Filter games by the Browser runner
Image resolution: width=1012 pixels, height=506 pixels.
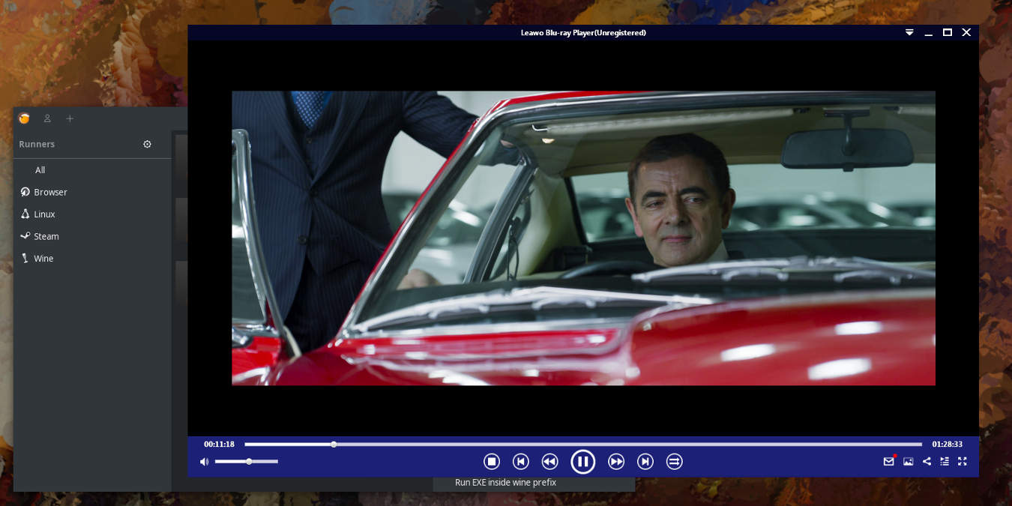click(50, 192)
